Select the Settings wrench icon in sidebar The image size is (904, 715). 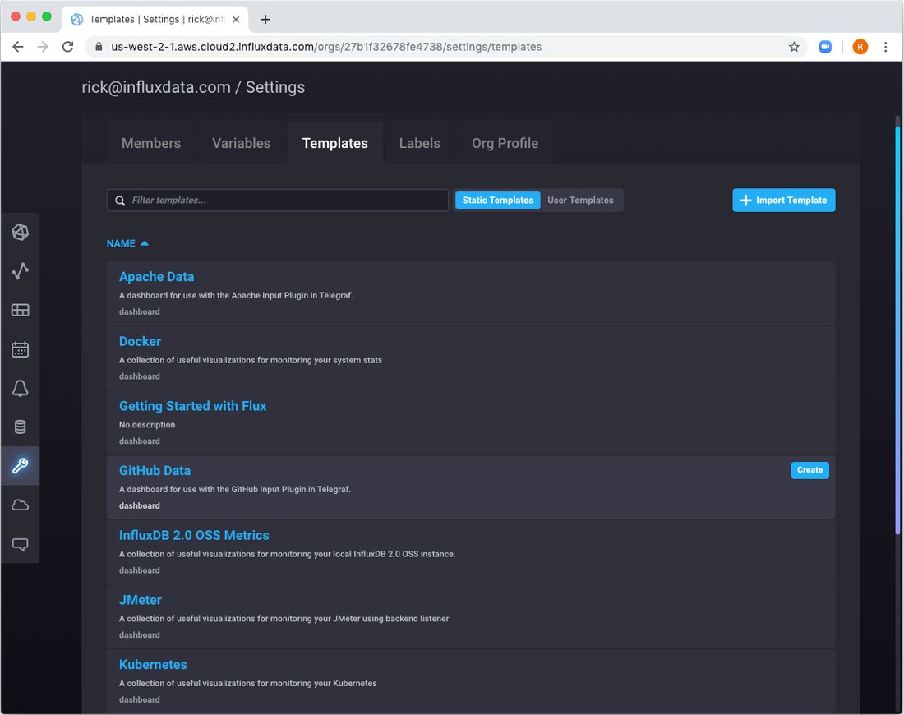point(21,466)
